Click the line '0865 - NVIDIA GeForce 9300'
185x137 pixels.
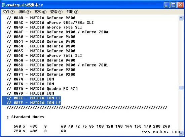[41, 51]
